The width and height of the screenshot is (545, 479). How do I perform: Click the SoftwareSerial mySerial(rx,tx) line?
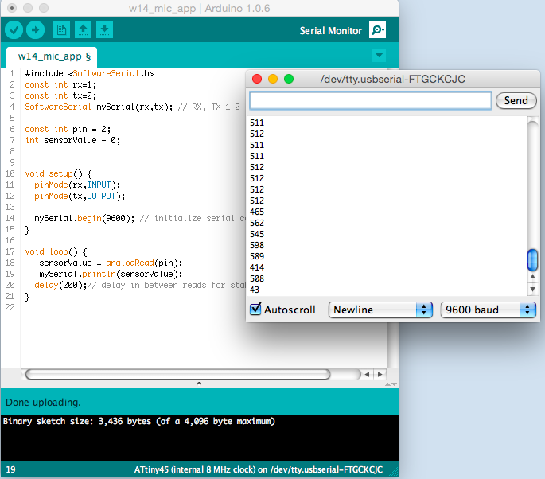(132, 107)
